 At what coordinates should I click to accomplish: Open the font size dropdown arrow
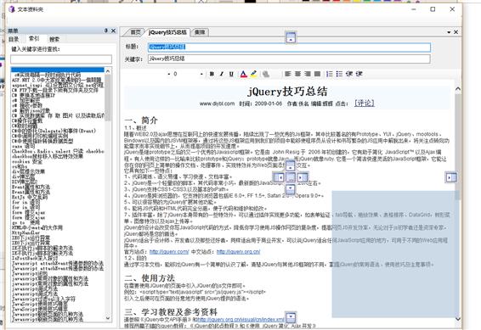(x=201, y=74)
